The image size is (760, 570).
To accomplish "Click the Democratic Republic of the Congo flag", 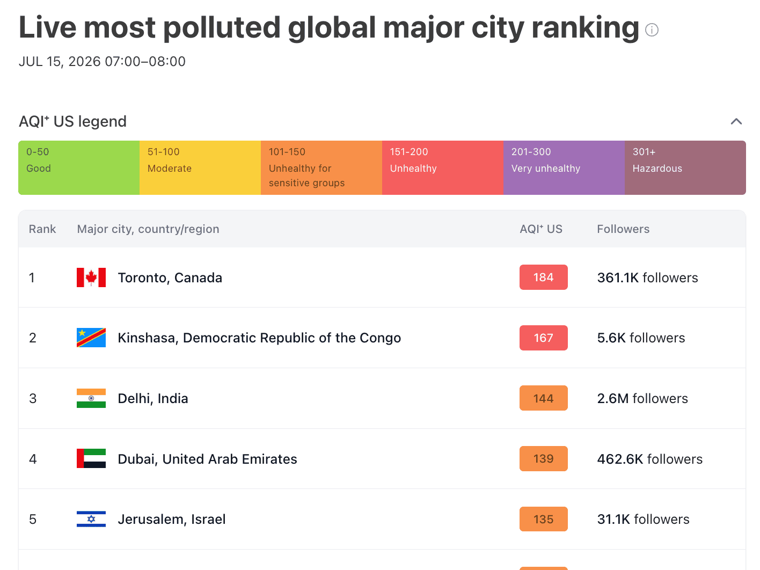I will tap(91, 338).
